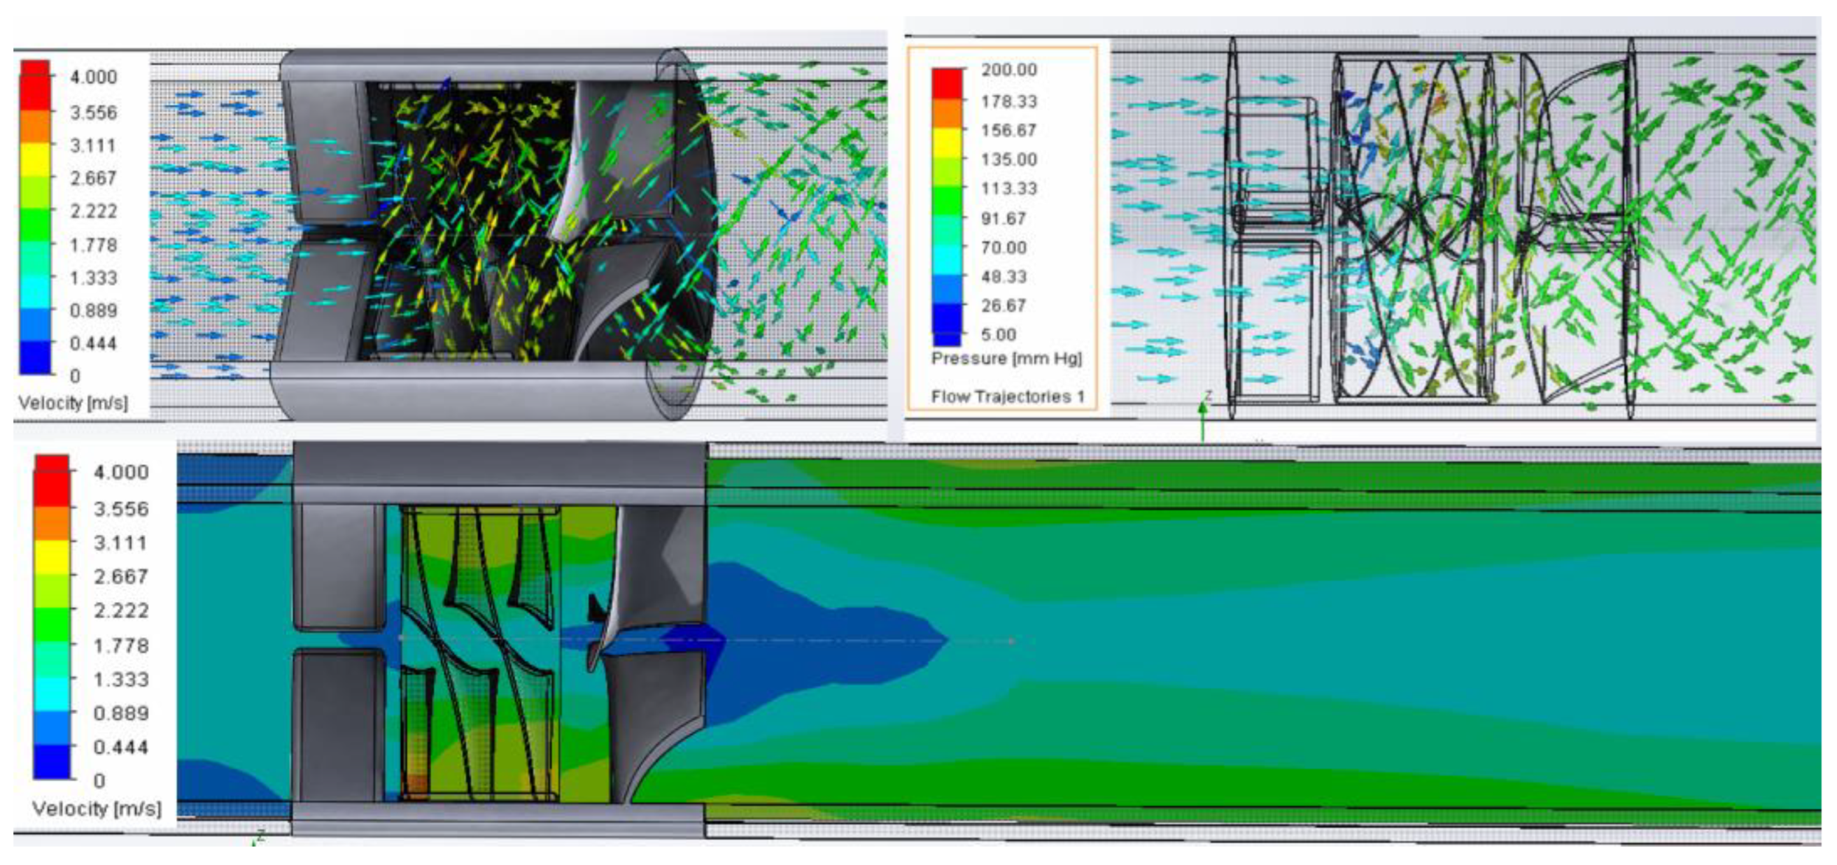Click the Pressure [mm Hg] legend title
The width and height of the screenshot is (1837, 865).
1006,359
